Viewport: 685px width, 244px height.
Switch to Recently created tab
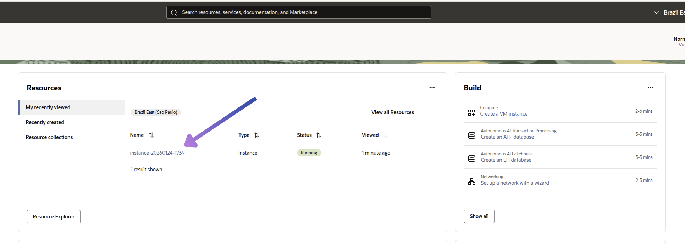point(45,122)
